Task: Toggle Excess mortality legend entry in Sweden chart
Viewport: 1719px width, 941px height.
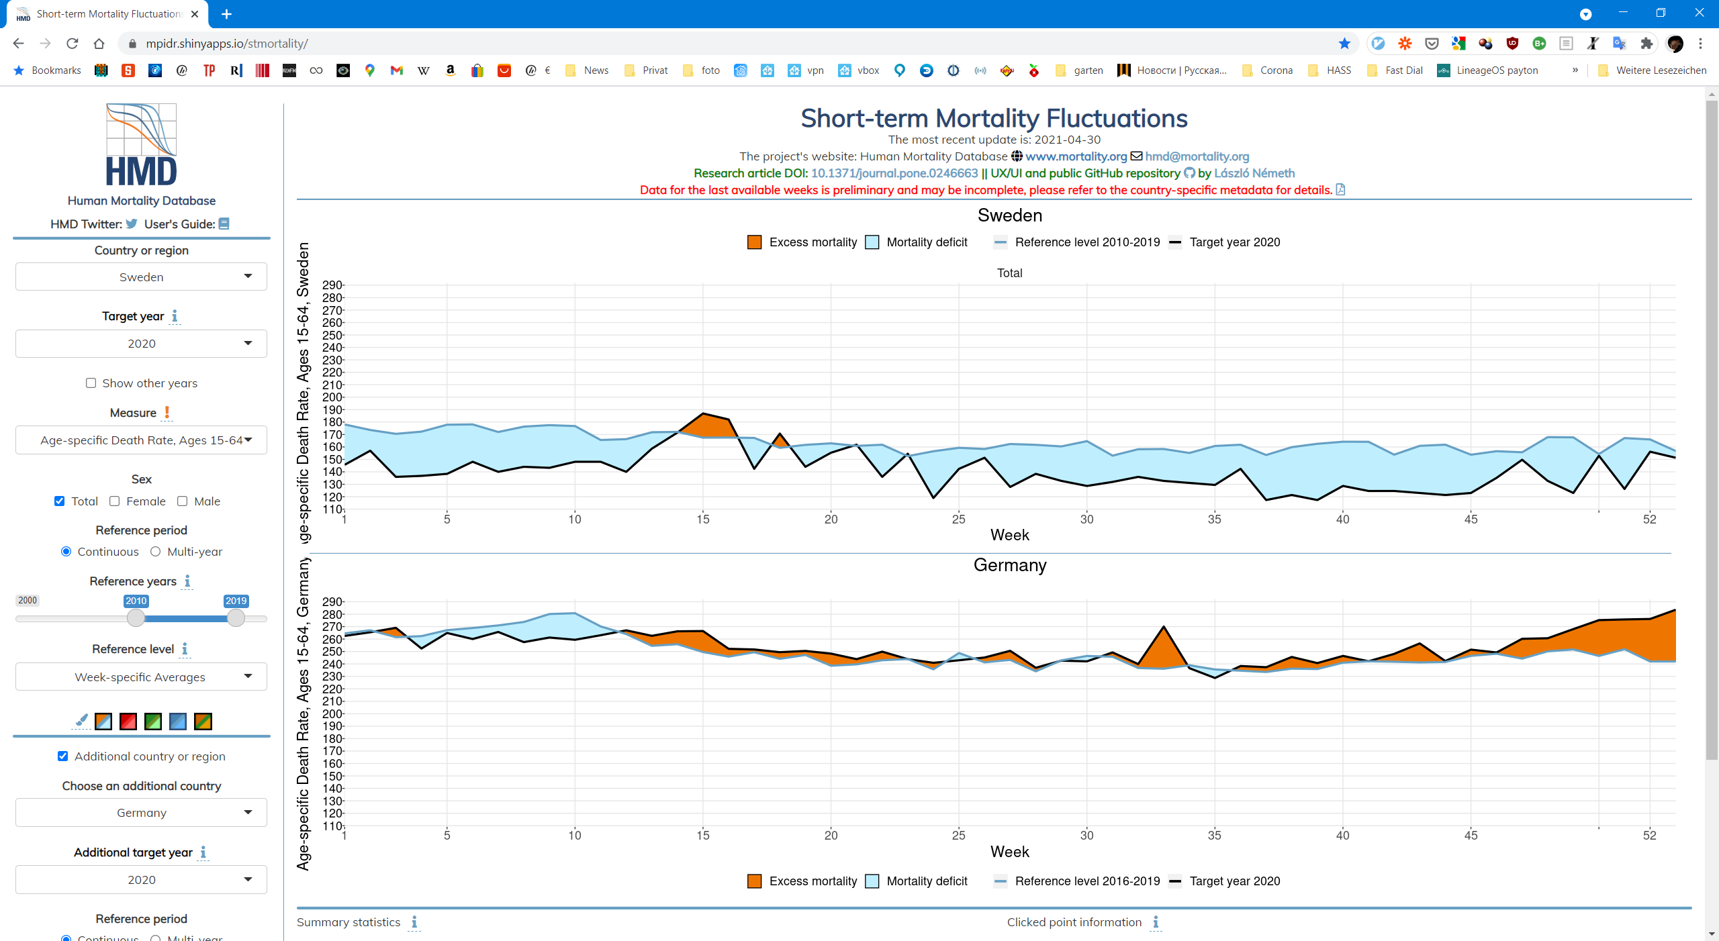Action: coord(802,242)
